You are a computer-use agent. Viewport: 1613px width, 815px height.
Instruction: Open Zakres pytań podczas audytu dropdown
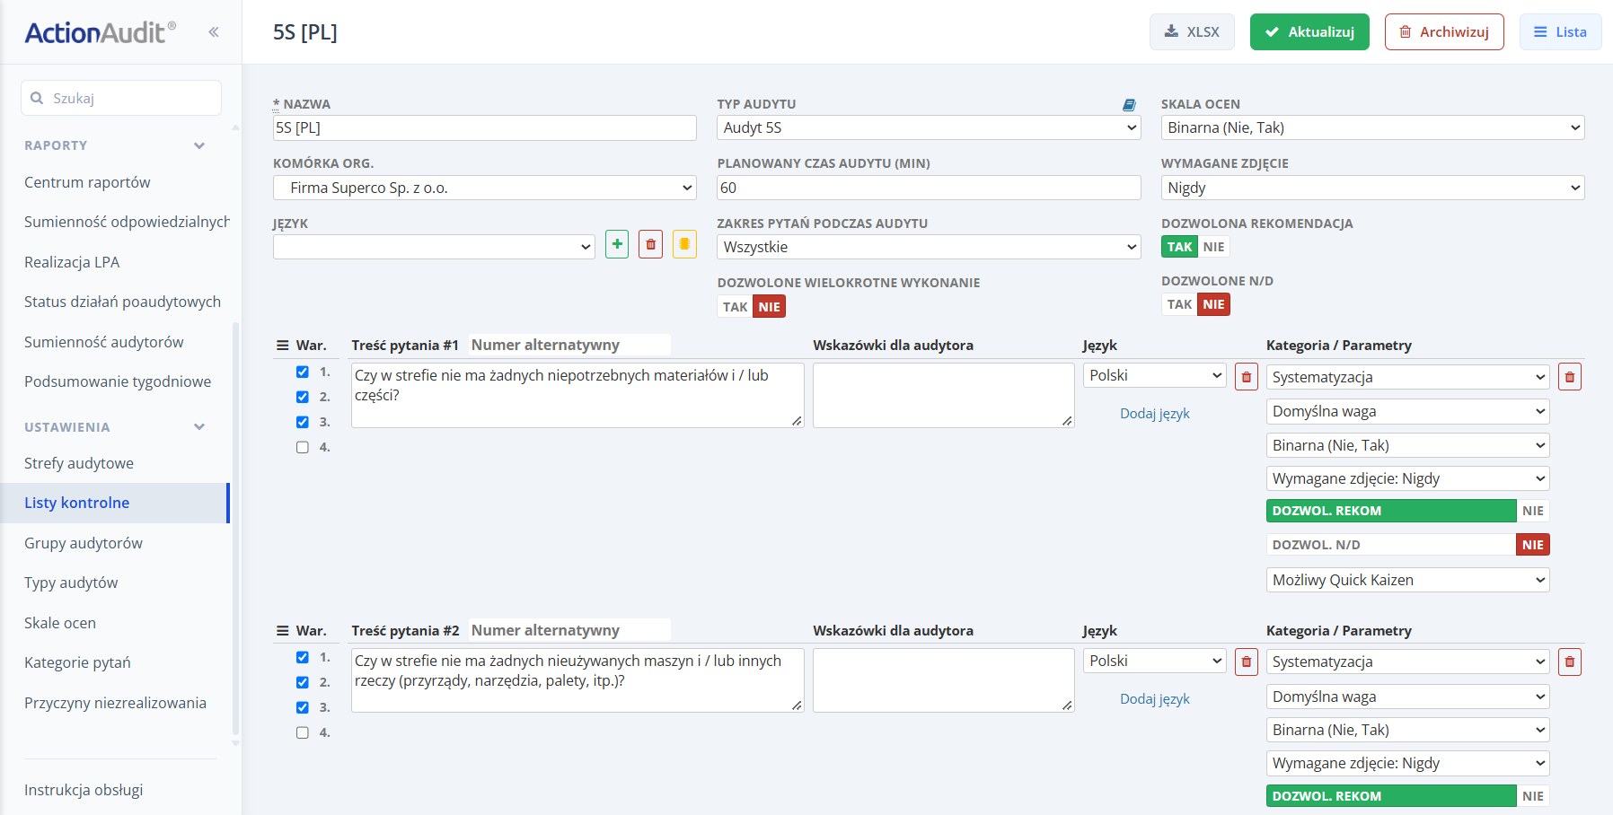click(x=929, y=247)
